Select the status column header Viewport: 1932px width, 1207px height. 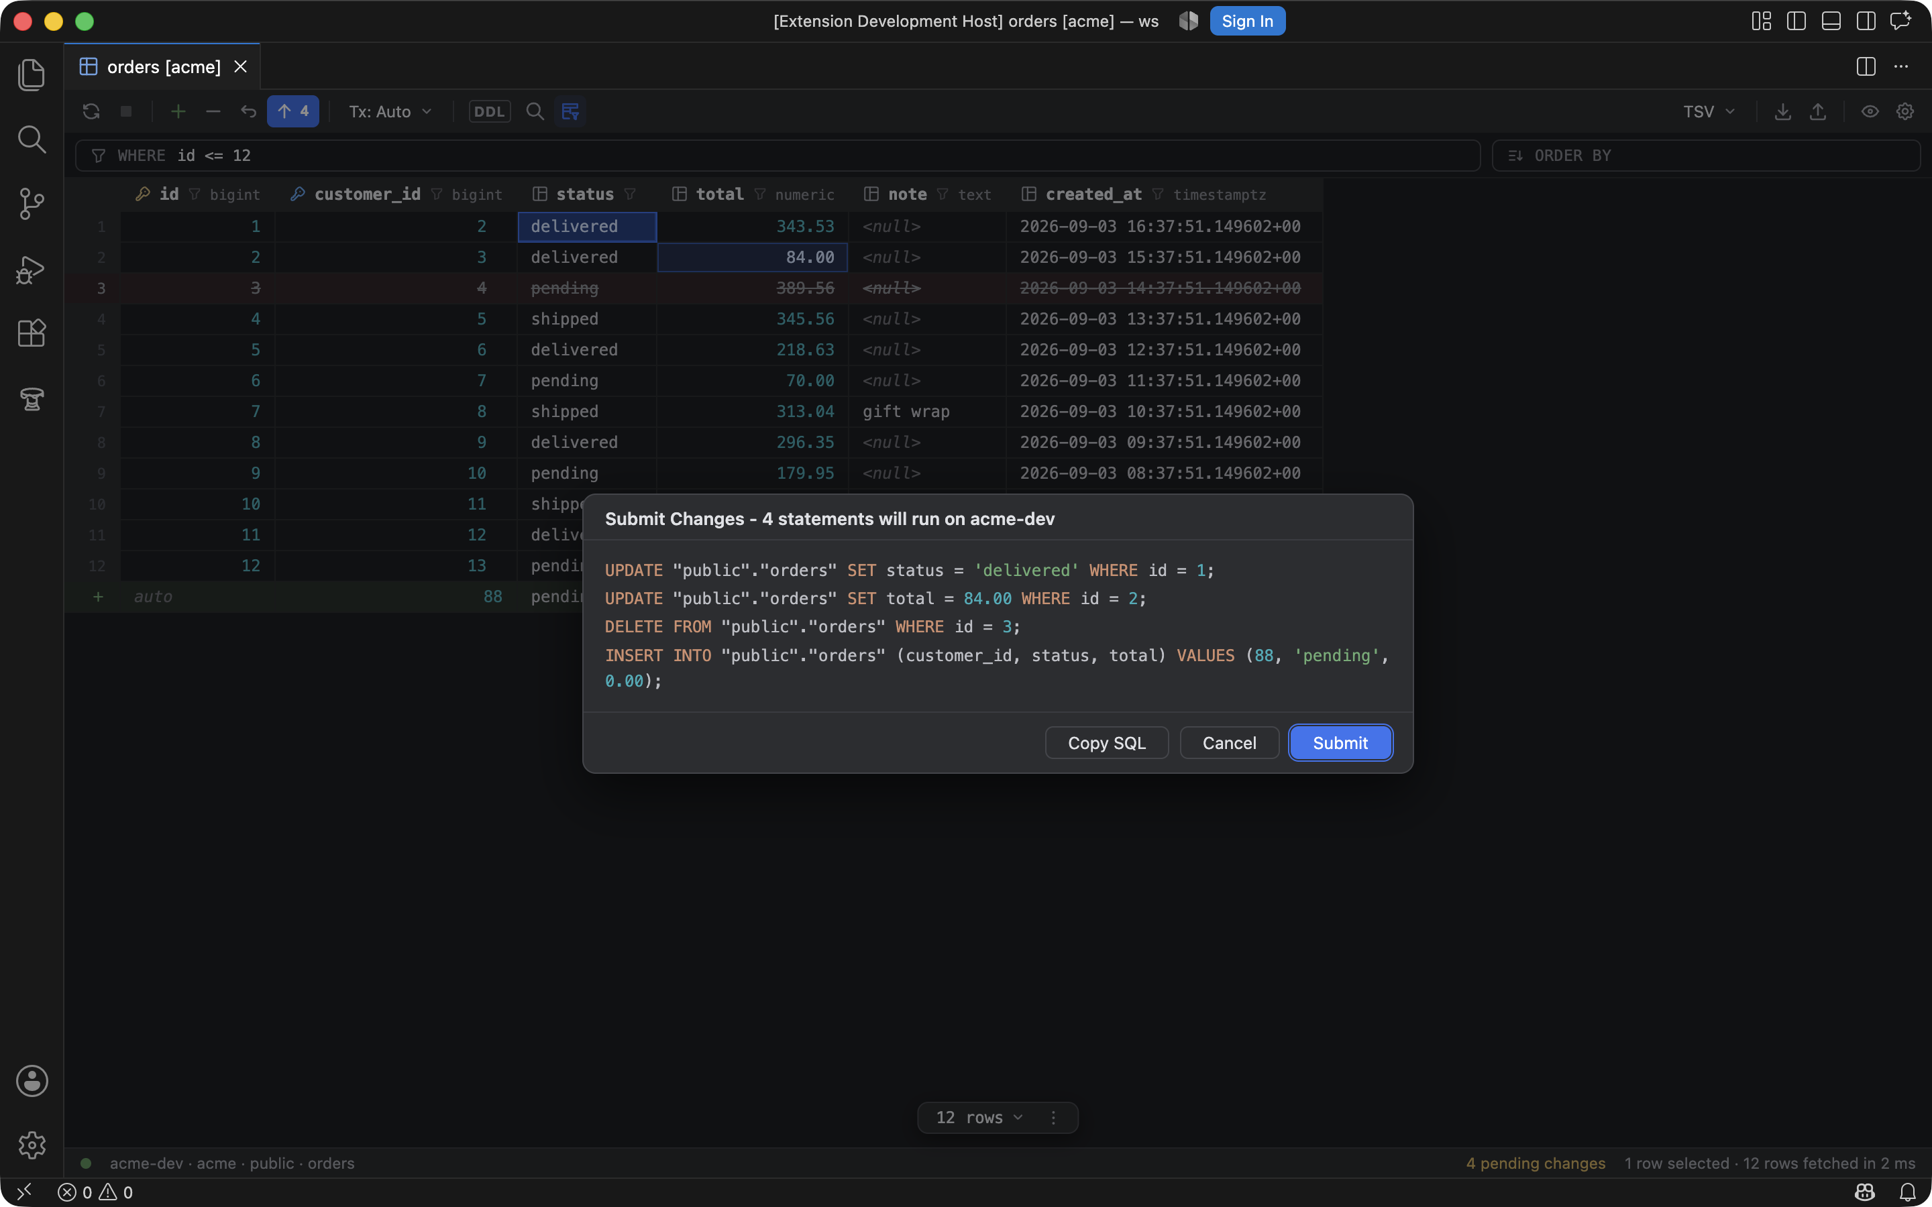click(587, 194)
